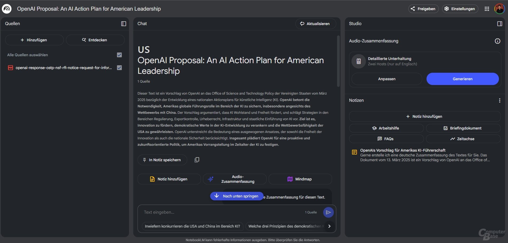Collapse the Quellen panel icon
Viewport: 508px width, 243px height.
pyautogui.click(x=123, y=24)
